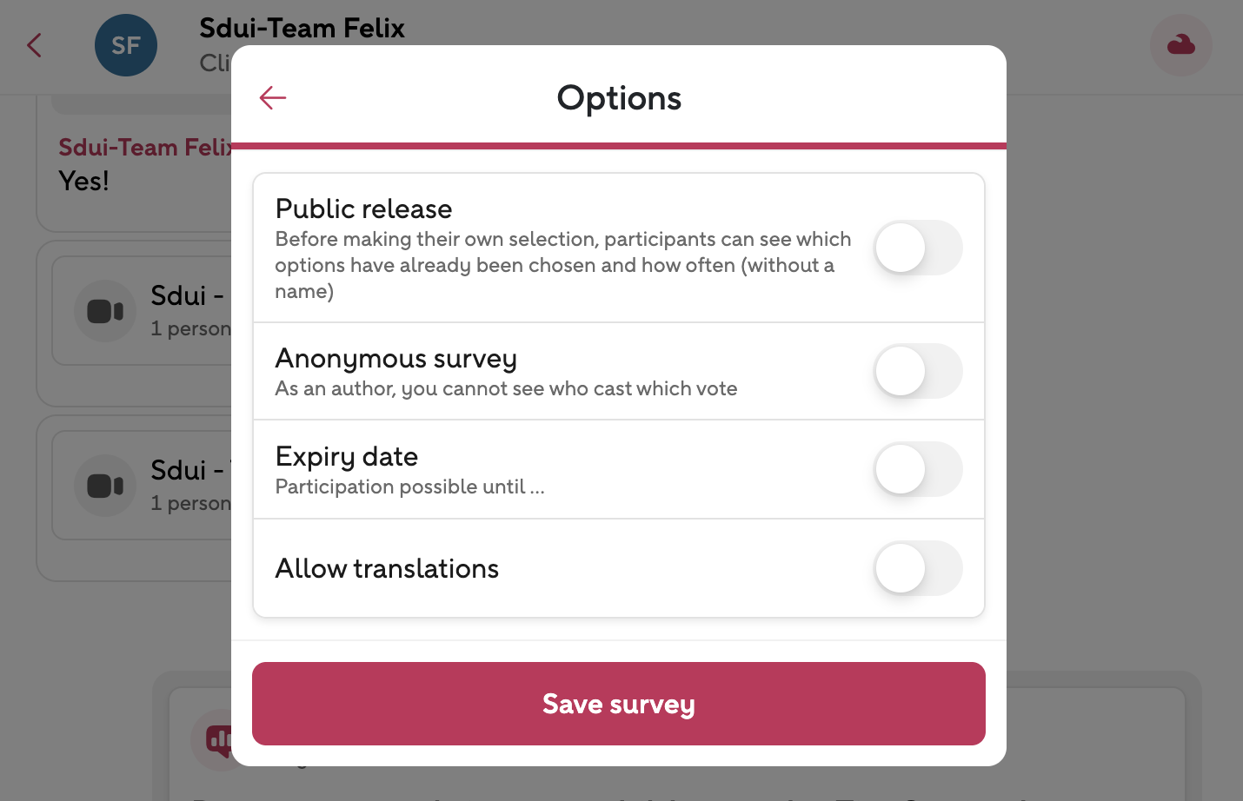Click the Options dialog title
The height and width of the screenshot is (801, 1243).
click(x=619, y=98)
